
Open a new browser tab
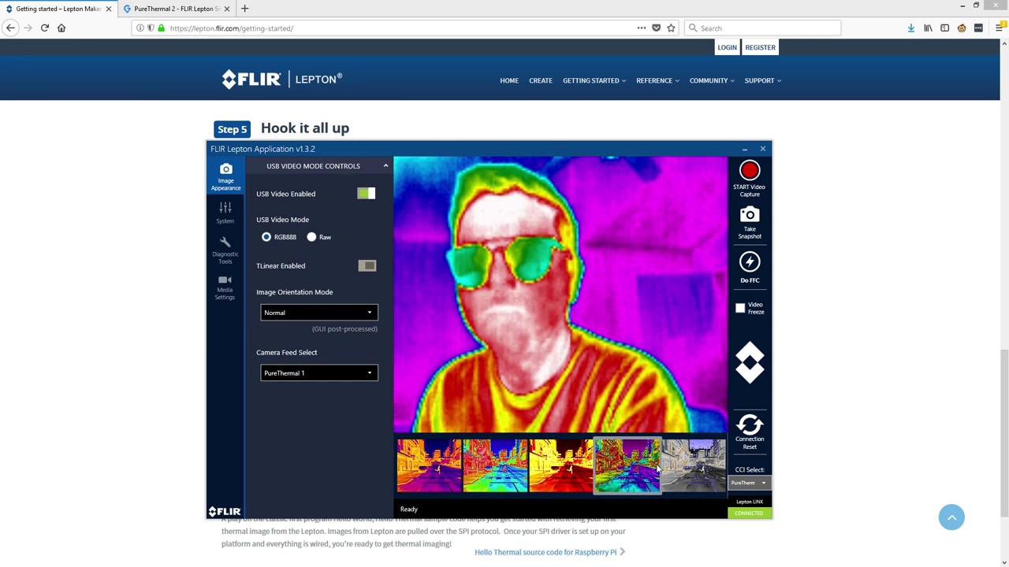coord(244,9)
